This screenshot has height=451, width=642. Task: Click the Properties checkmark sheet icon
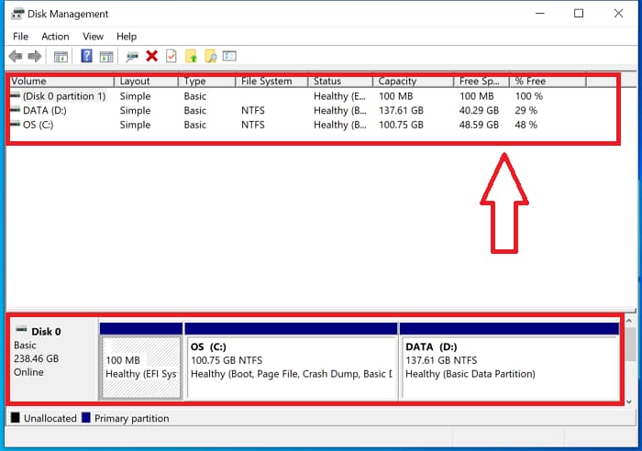[171, 57]
